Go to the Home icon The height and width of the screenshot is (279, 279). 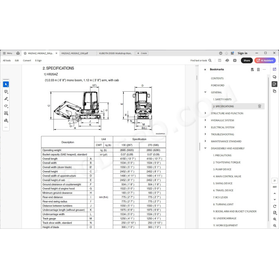18,53
